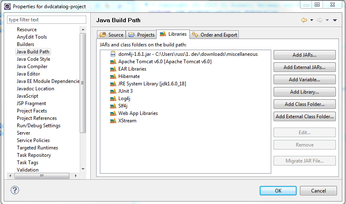The height and width of the screenshot is (204, 346).
Task: Click the sidebar vertical scrollbar thumb
Action: [x=83, y=83]
